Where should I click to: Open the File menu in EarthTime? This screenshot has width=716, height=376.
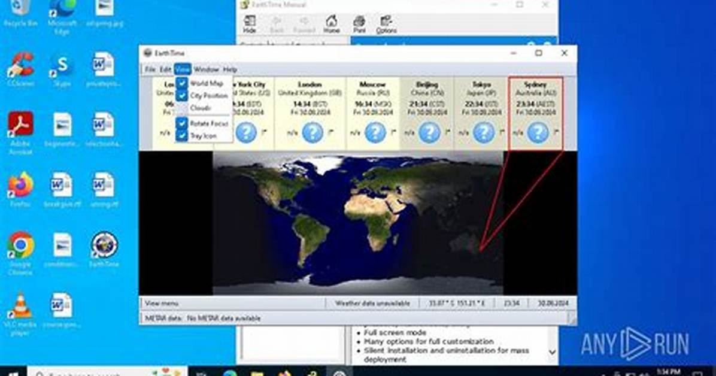pyautogui.click(x=150, y=69)
